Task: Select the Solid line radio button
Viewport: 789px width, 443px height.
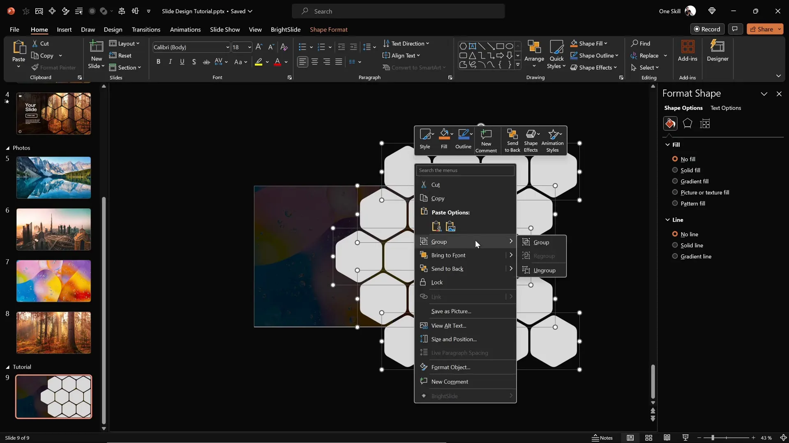Action: pos(675,245)
